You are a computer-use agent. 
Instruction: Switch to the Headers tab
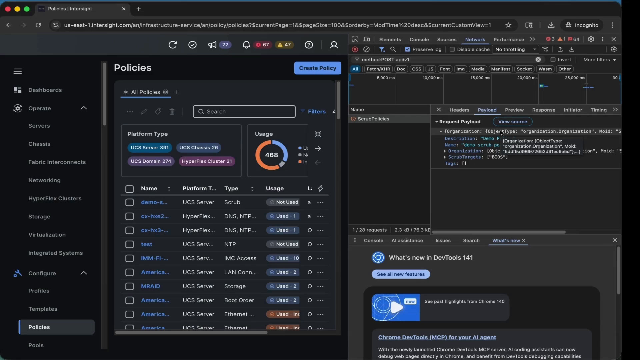(459, 110)
